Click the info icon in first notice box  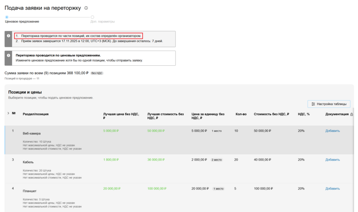click(x=9, y=35)
